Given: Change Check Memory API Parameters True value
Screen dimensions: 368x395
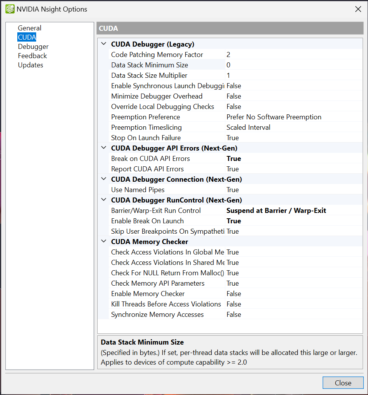Looking at the screenshot, I should point(293,283).
